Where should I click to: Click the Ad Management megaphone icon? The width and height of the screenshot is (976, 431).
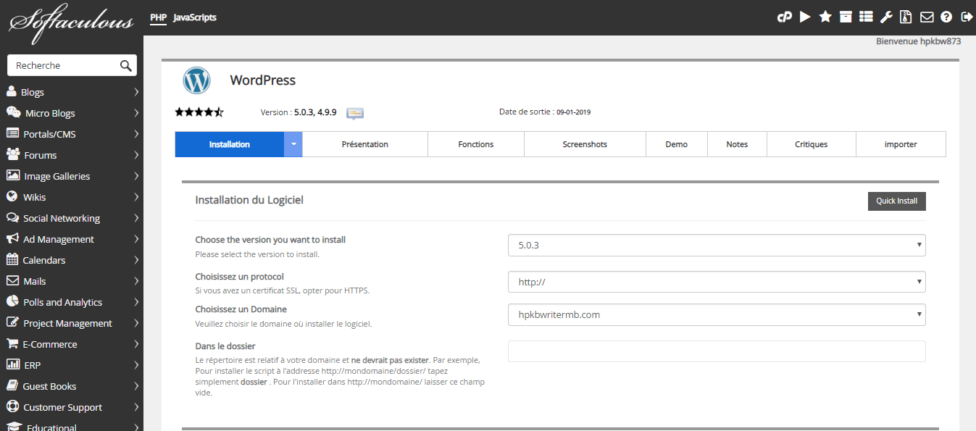[12, 238]
